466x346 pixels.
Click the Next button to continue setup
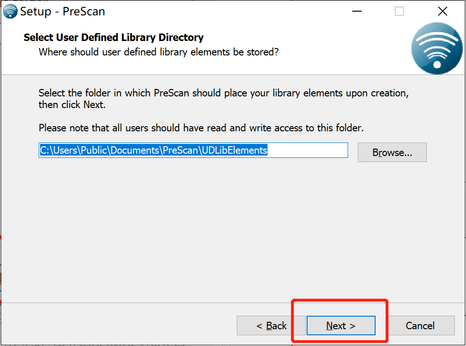341,326
